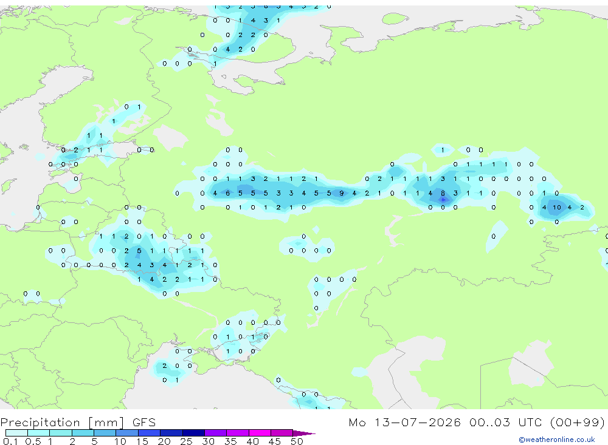The height and width of the screenshot is (445, 608).
Task: Choose the 15–20 mm legend swatch
Action: click(x=150, y=433)
